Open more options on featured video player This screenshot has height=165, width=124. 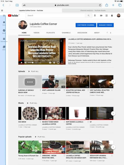(x=61, y=41)
